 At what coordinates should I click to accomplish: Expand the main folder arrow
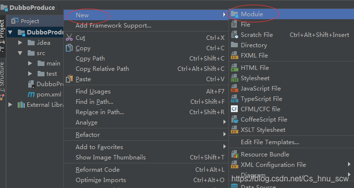click(x=30, y=63)
